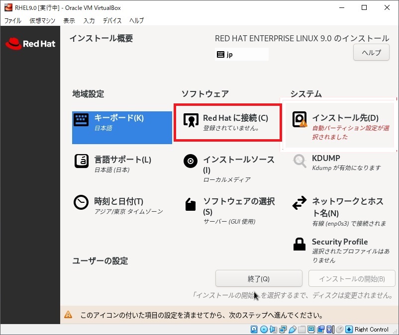The height and width of the screenshot is (335, 399).
Task: Click the サーバー (GUI 使用) text
Action: [x=229, y=221]
